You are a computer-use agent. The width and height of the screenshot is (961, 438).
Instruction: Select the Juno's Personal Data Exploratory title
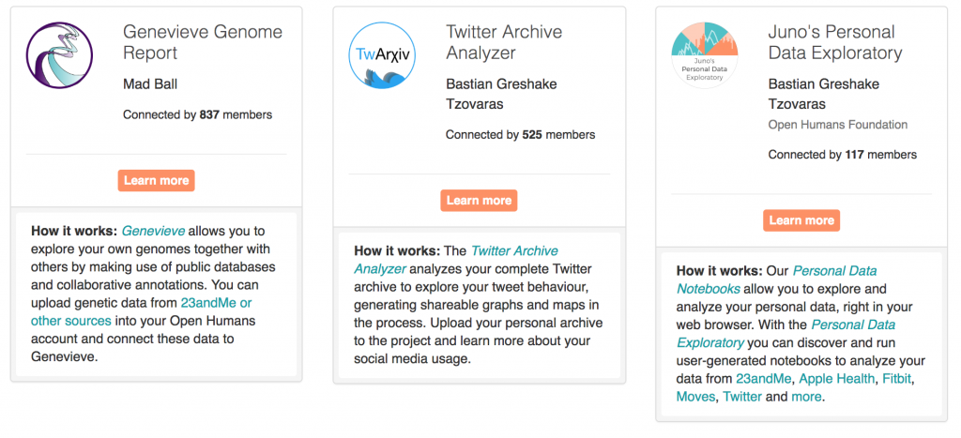click(x=834, y=41)
